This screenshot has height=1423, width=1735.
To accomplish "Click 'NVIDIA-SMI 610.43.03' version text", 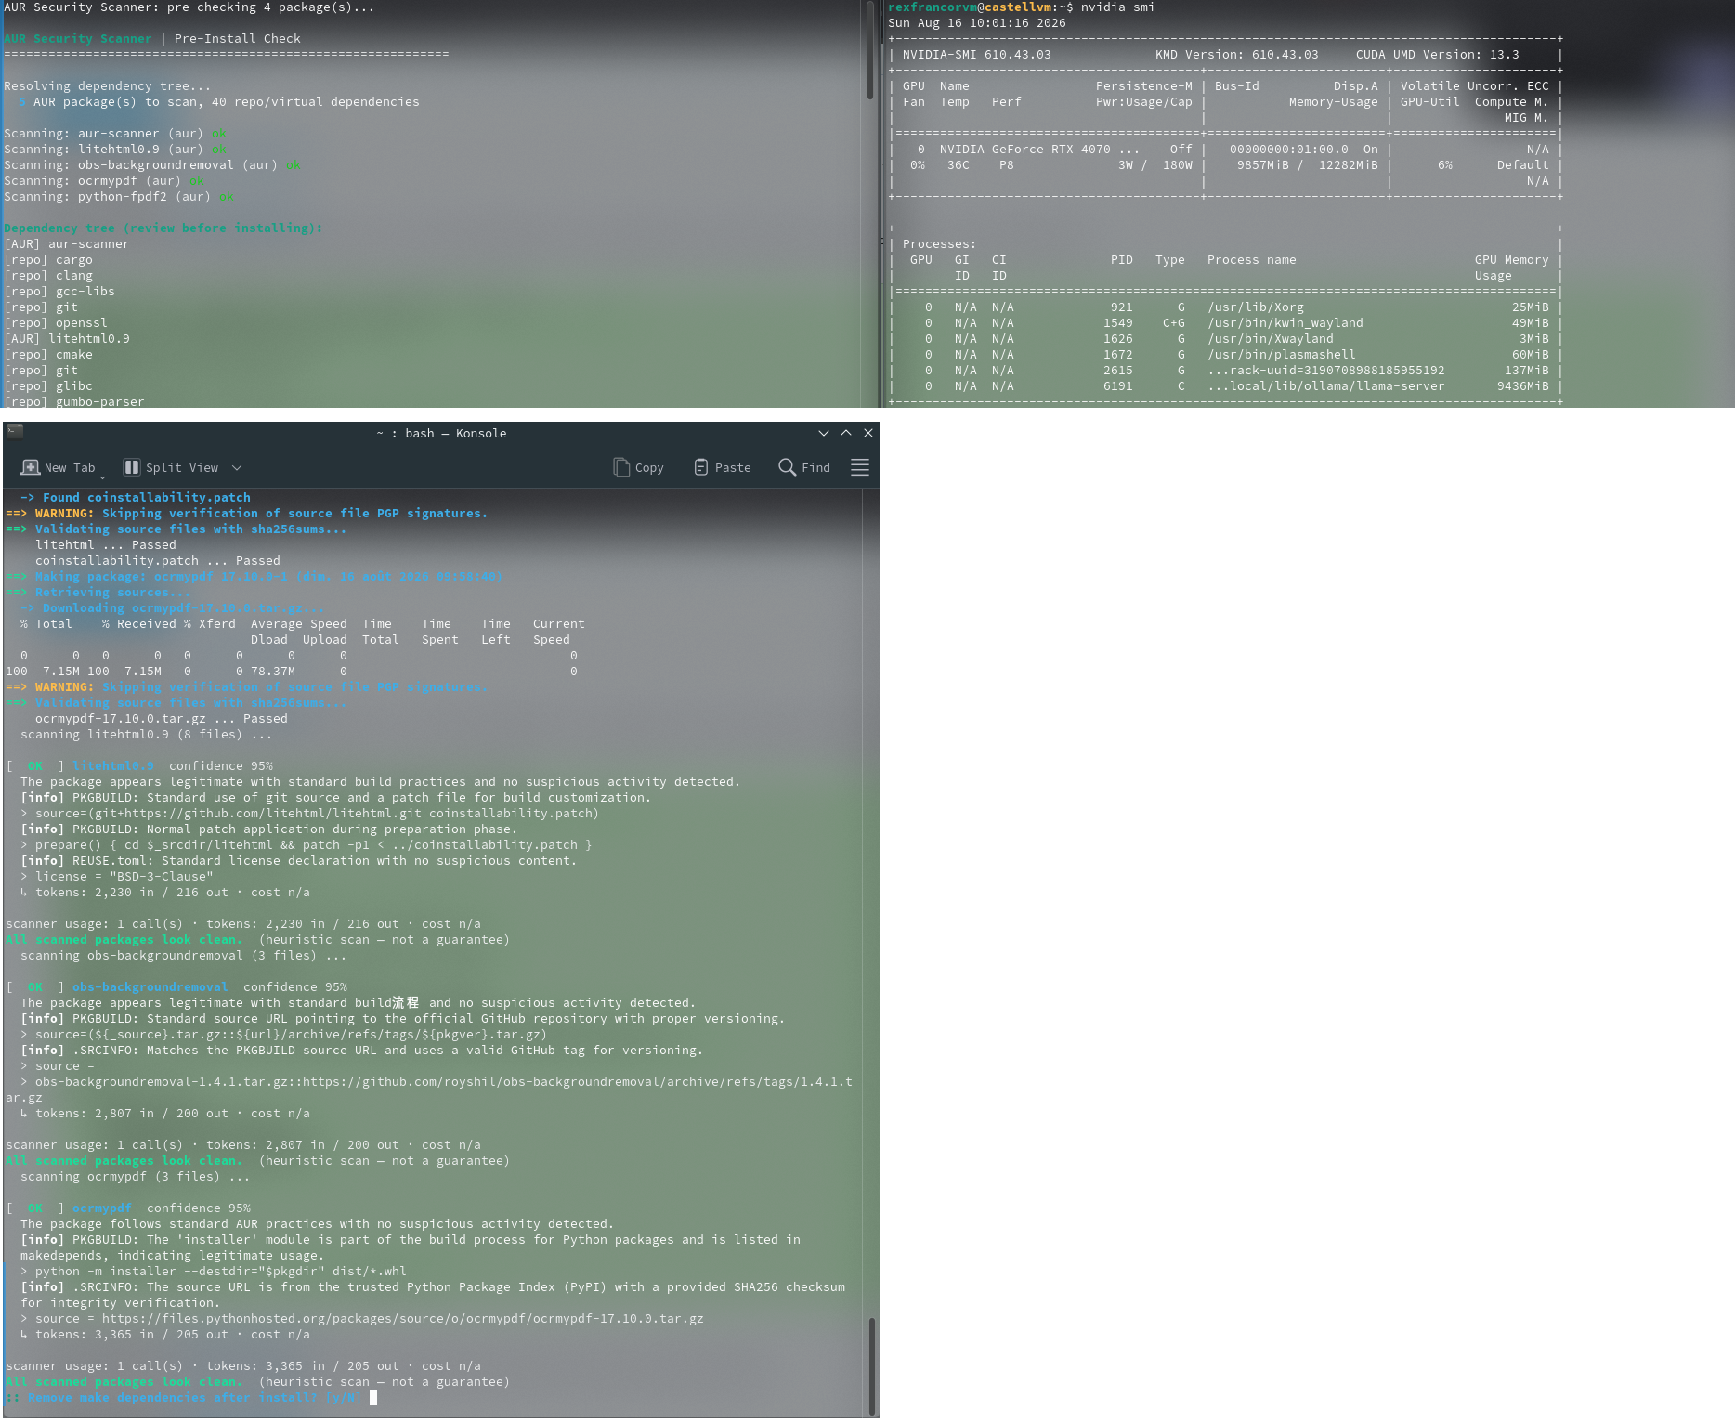I will click(977, 54).
